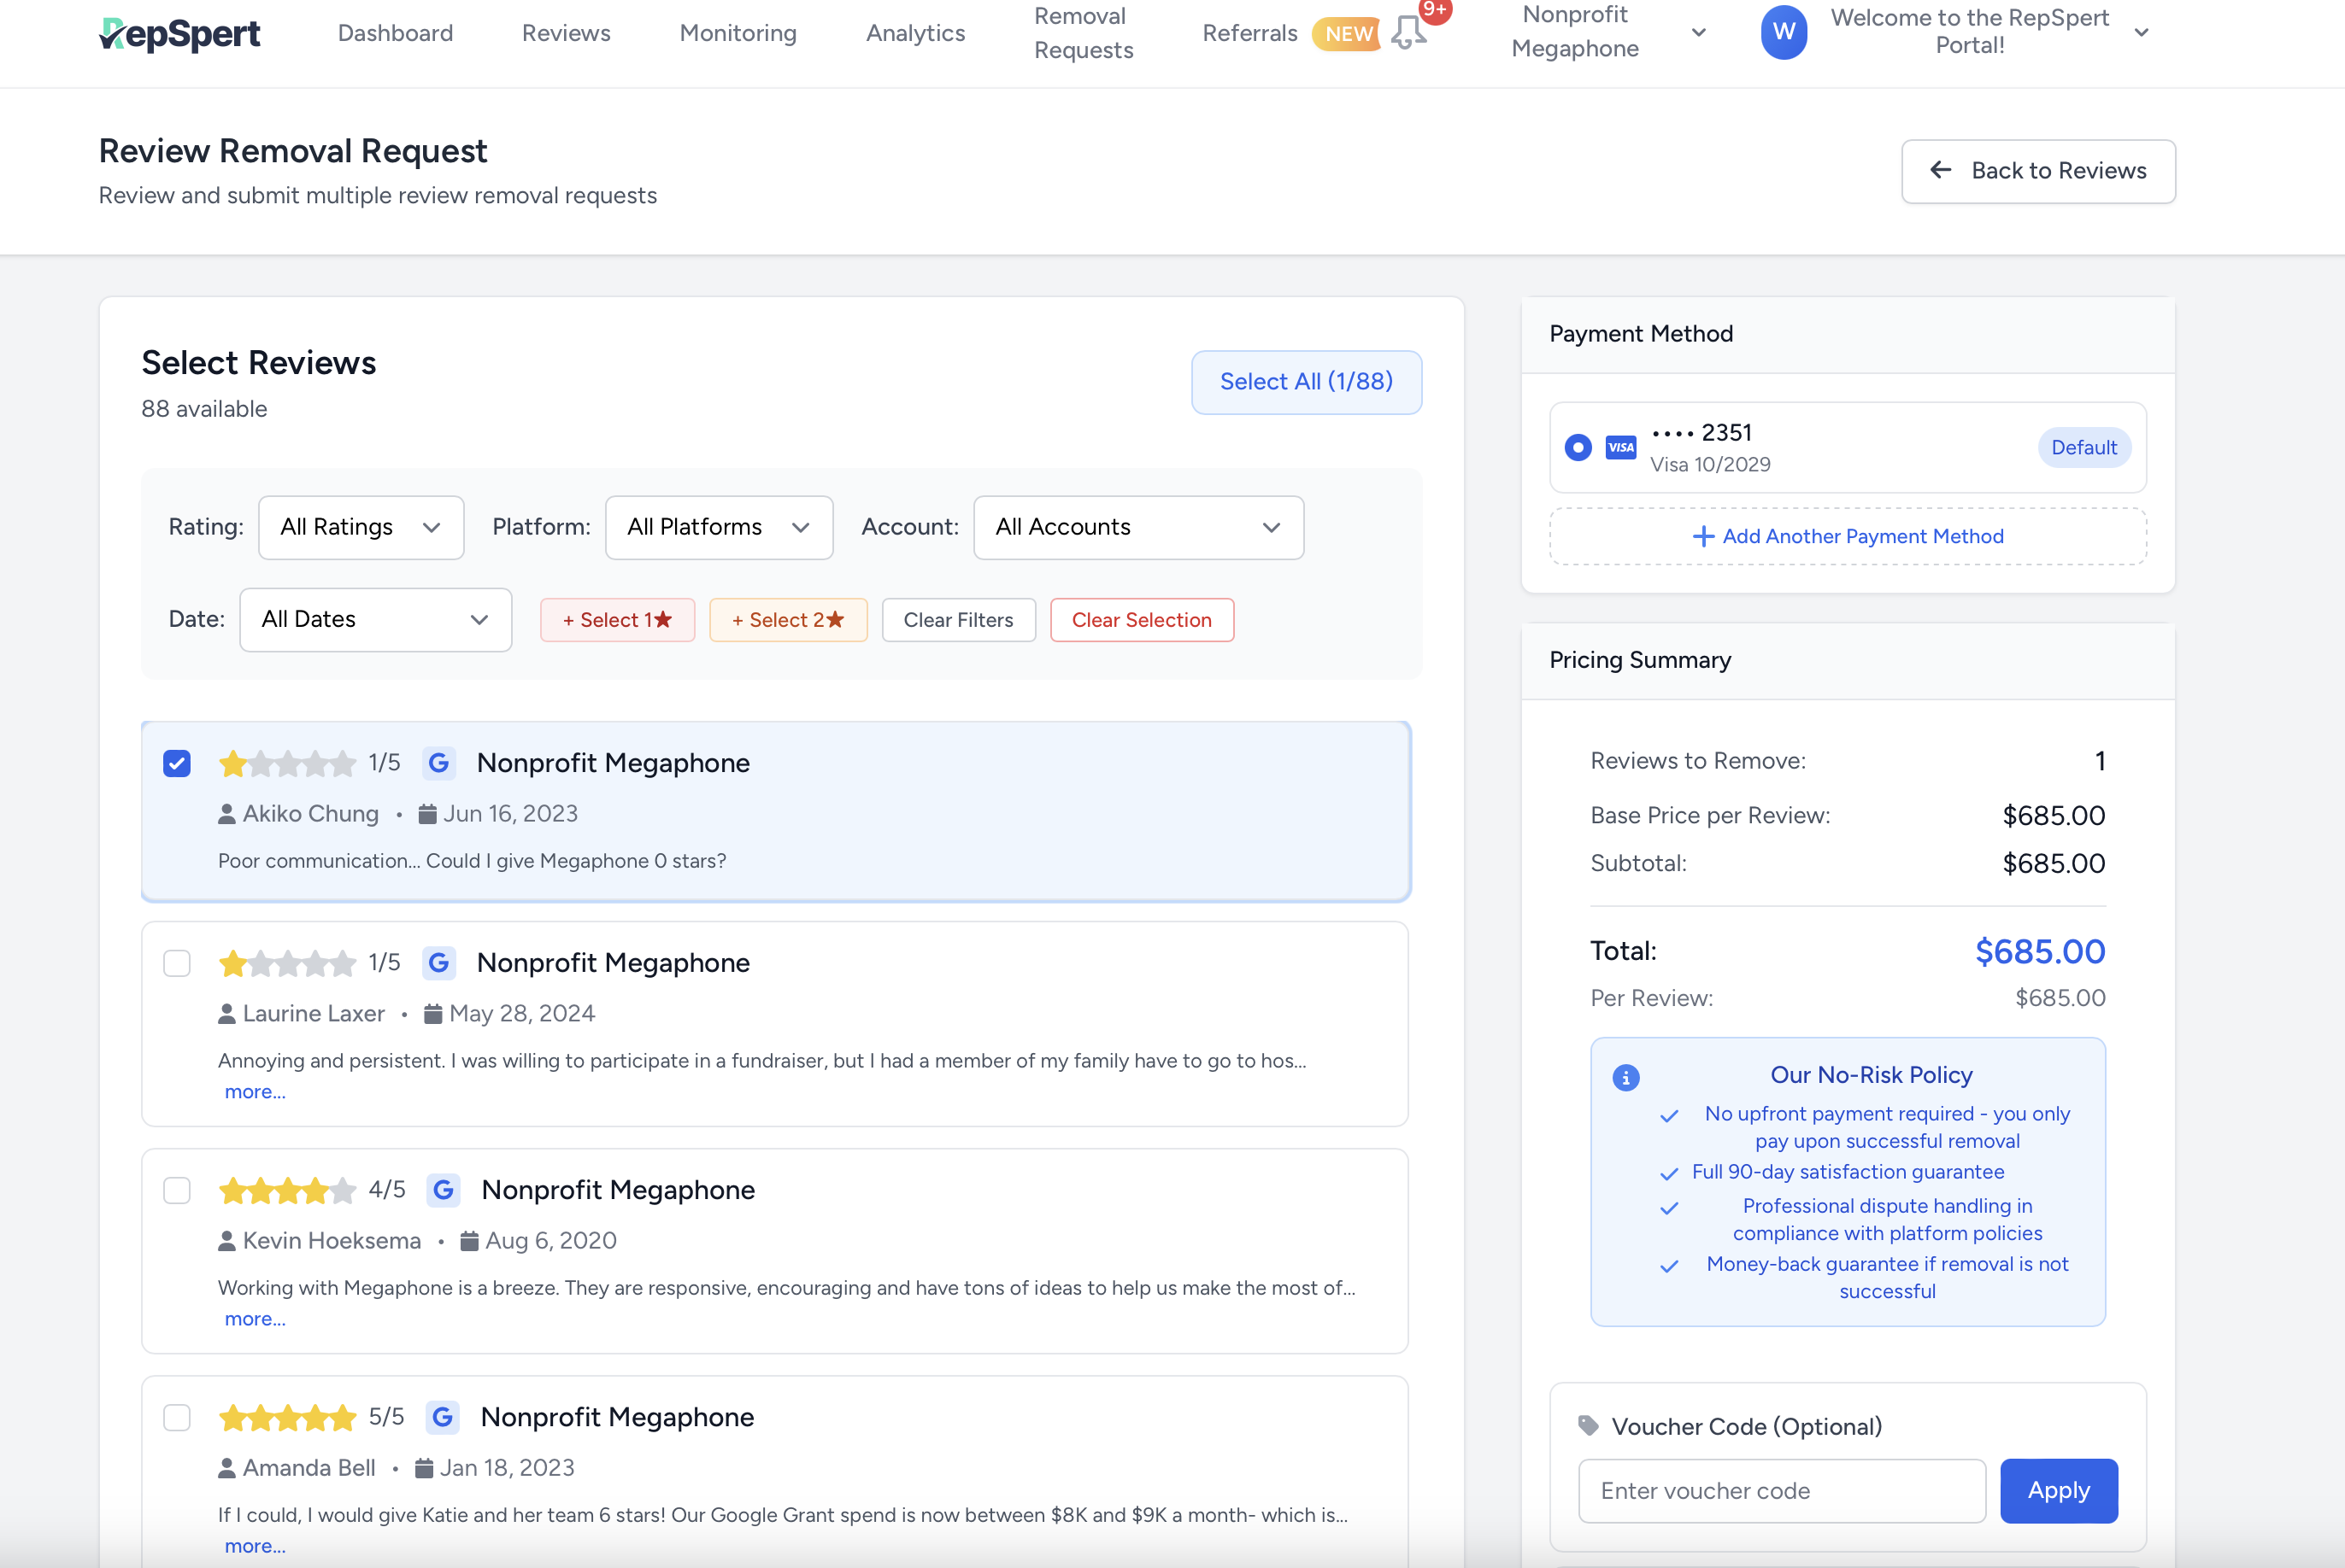
Task: Open the Monitoring nav item
Action: point(738,33)
